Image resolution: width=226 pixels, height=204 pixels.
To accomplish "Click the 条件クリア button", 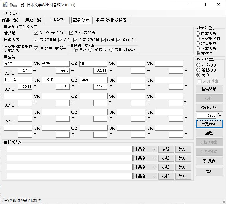I will click(209, 108).
